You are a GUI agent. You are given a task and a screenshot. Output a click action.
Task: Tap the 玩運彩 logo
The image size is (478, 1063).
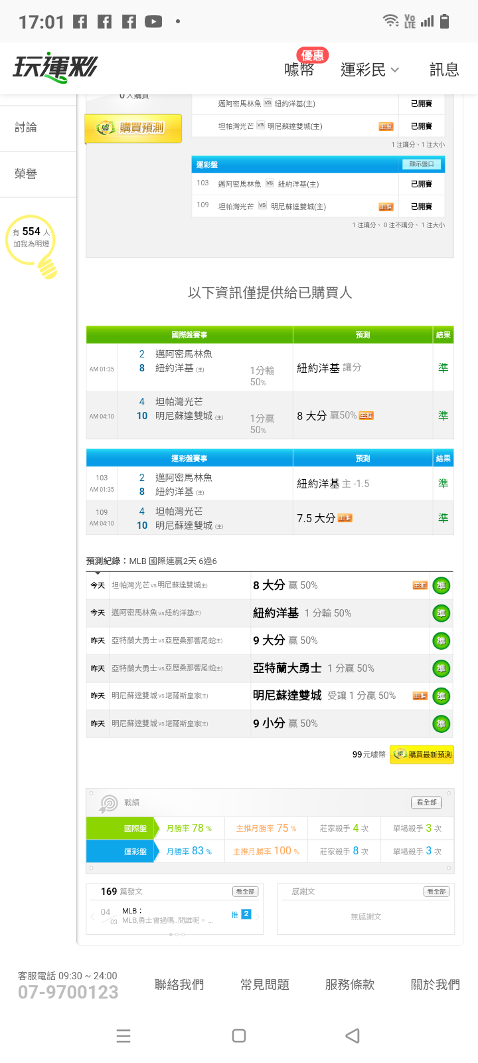(x=55, y=68)
